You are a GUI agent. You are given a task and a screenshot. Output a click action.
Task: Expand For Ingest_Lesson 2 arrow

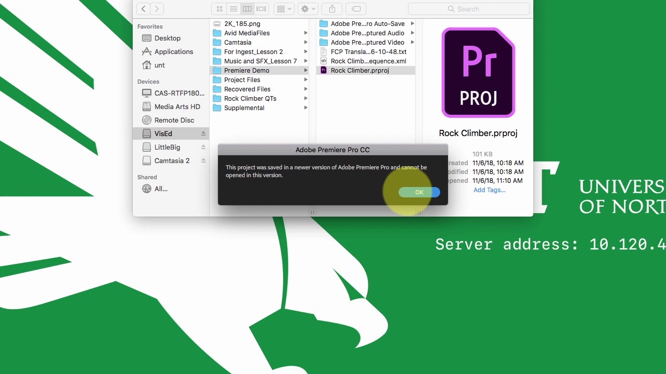tap(306, 51)
